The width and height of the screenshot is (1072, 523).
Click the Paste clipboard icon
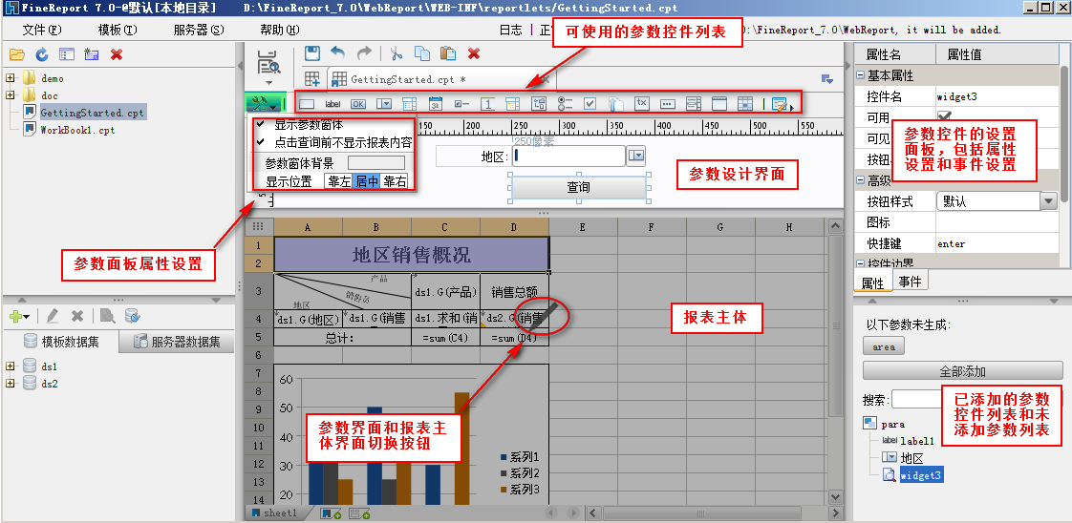(448, 53)
